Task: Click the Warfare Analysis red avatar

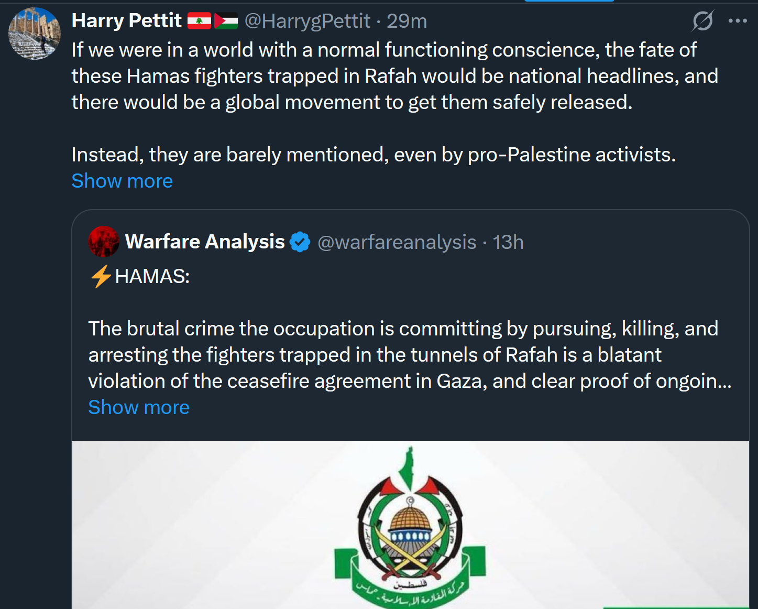Action: tap(104, 242)
